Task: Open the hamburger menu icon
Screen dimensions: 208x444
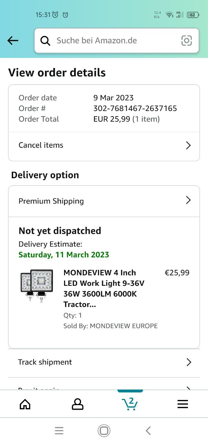Action: coord(182,404)
